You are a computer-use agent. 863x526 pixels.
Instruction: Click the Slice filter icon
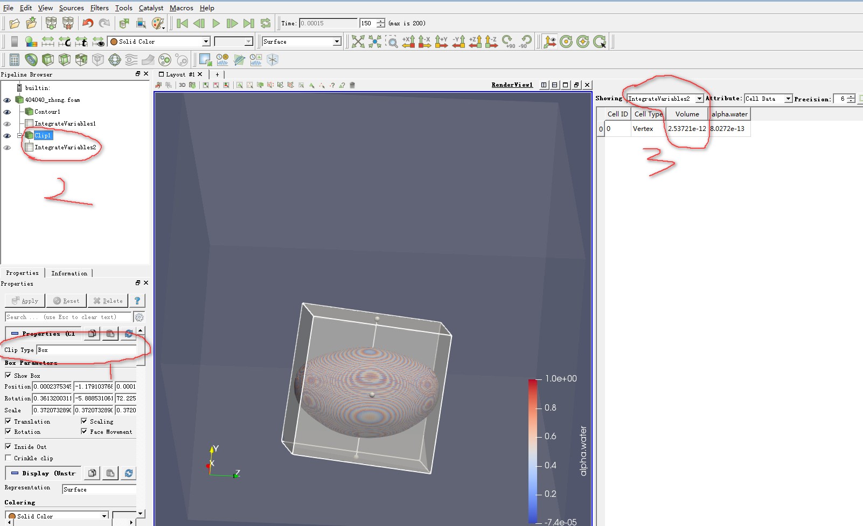[x=65, y=60]
